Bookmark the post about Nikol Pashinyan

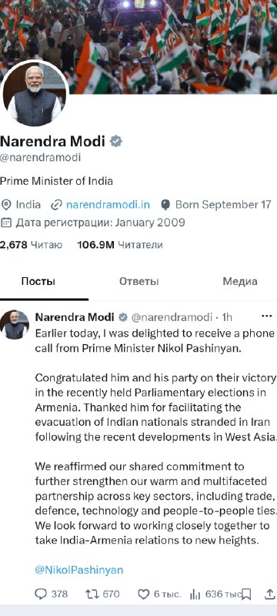click(x=246, y=594)
